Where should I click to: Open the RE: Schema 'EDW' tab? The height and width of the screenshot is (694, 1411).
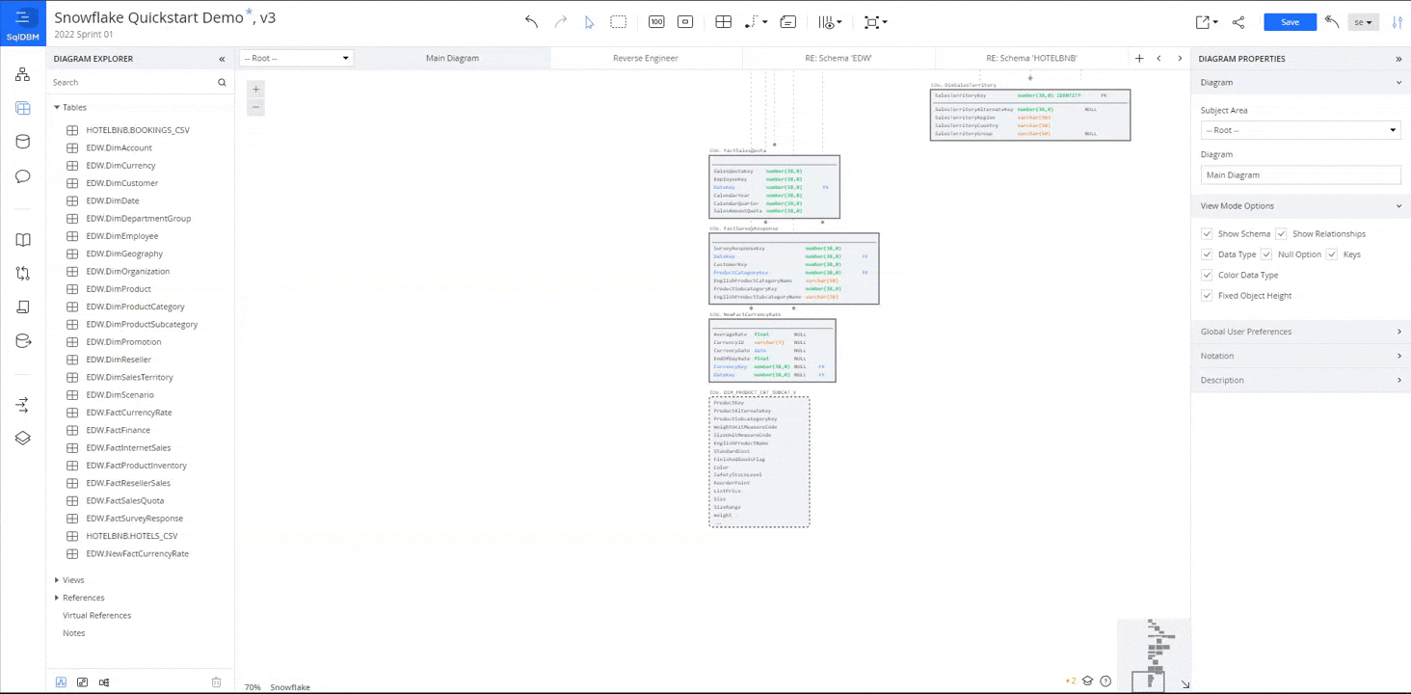(838, 59)
